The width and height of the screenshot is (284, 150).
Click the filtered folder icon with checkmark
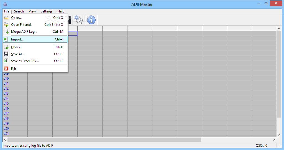click(6, 25)
